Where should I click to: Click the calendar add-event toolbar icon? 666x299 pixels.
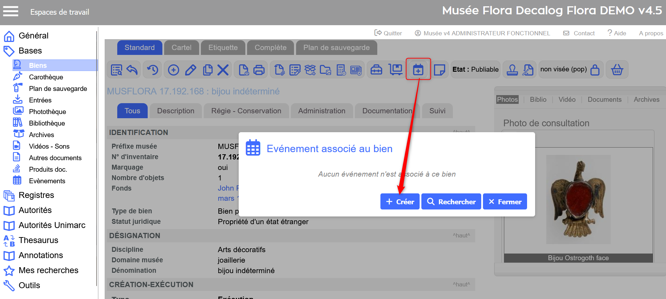coord(418,70)
